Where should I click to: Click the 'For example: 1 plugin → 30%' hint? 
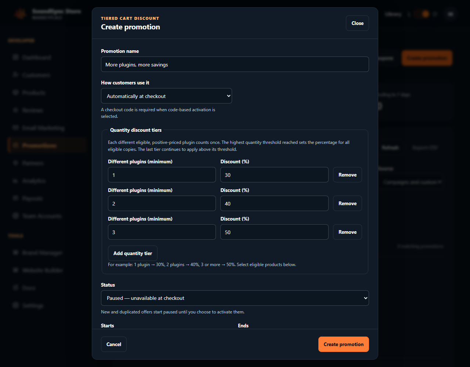202,264
